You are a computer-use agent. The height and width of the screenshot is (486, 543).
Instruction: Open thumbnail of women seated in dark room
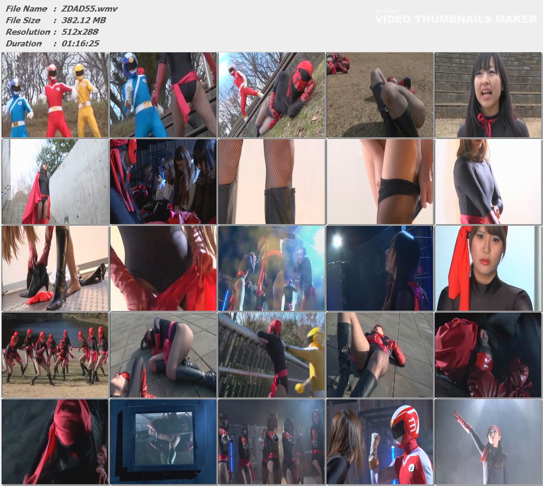(x=163, y=182)
